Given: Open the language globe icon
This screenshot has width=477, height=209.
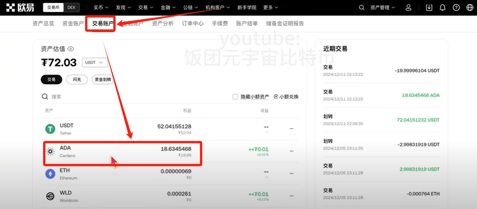Looking at the screenshot, I should pyautogui.click(x=470, y=8).
